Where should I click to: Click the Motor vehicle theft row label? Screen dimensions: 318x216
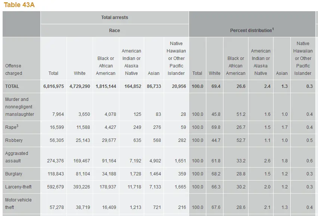pyautogui.click(x=18, y=204)
